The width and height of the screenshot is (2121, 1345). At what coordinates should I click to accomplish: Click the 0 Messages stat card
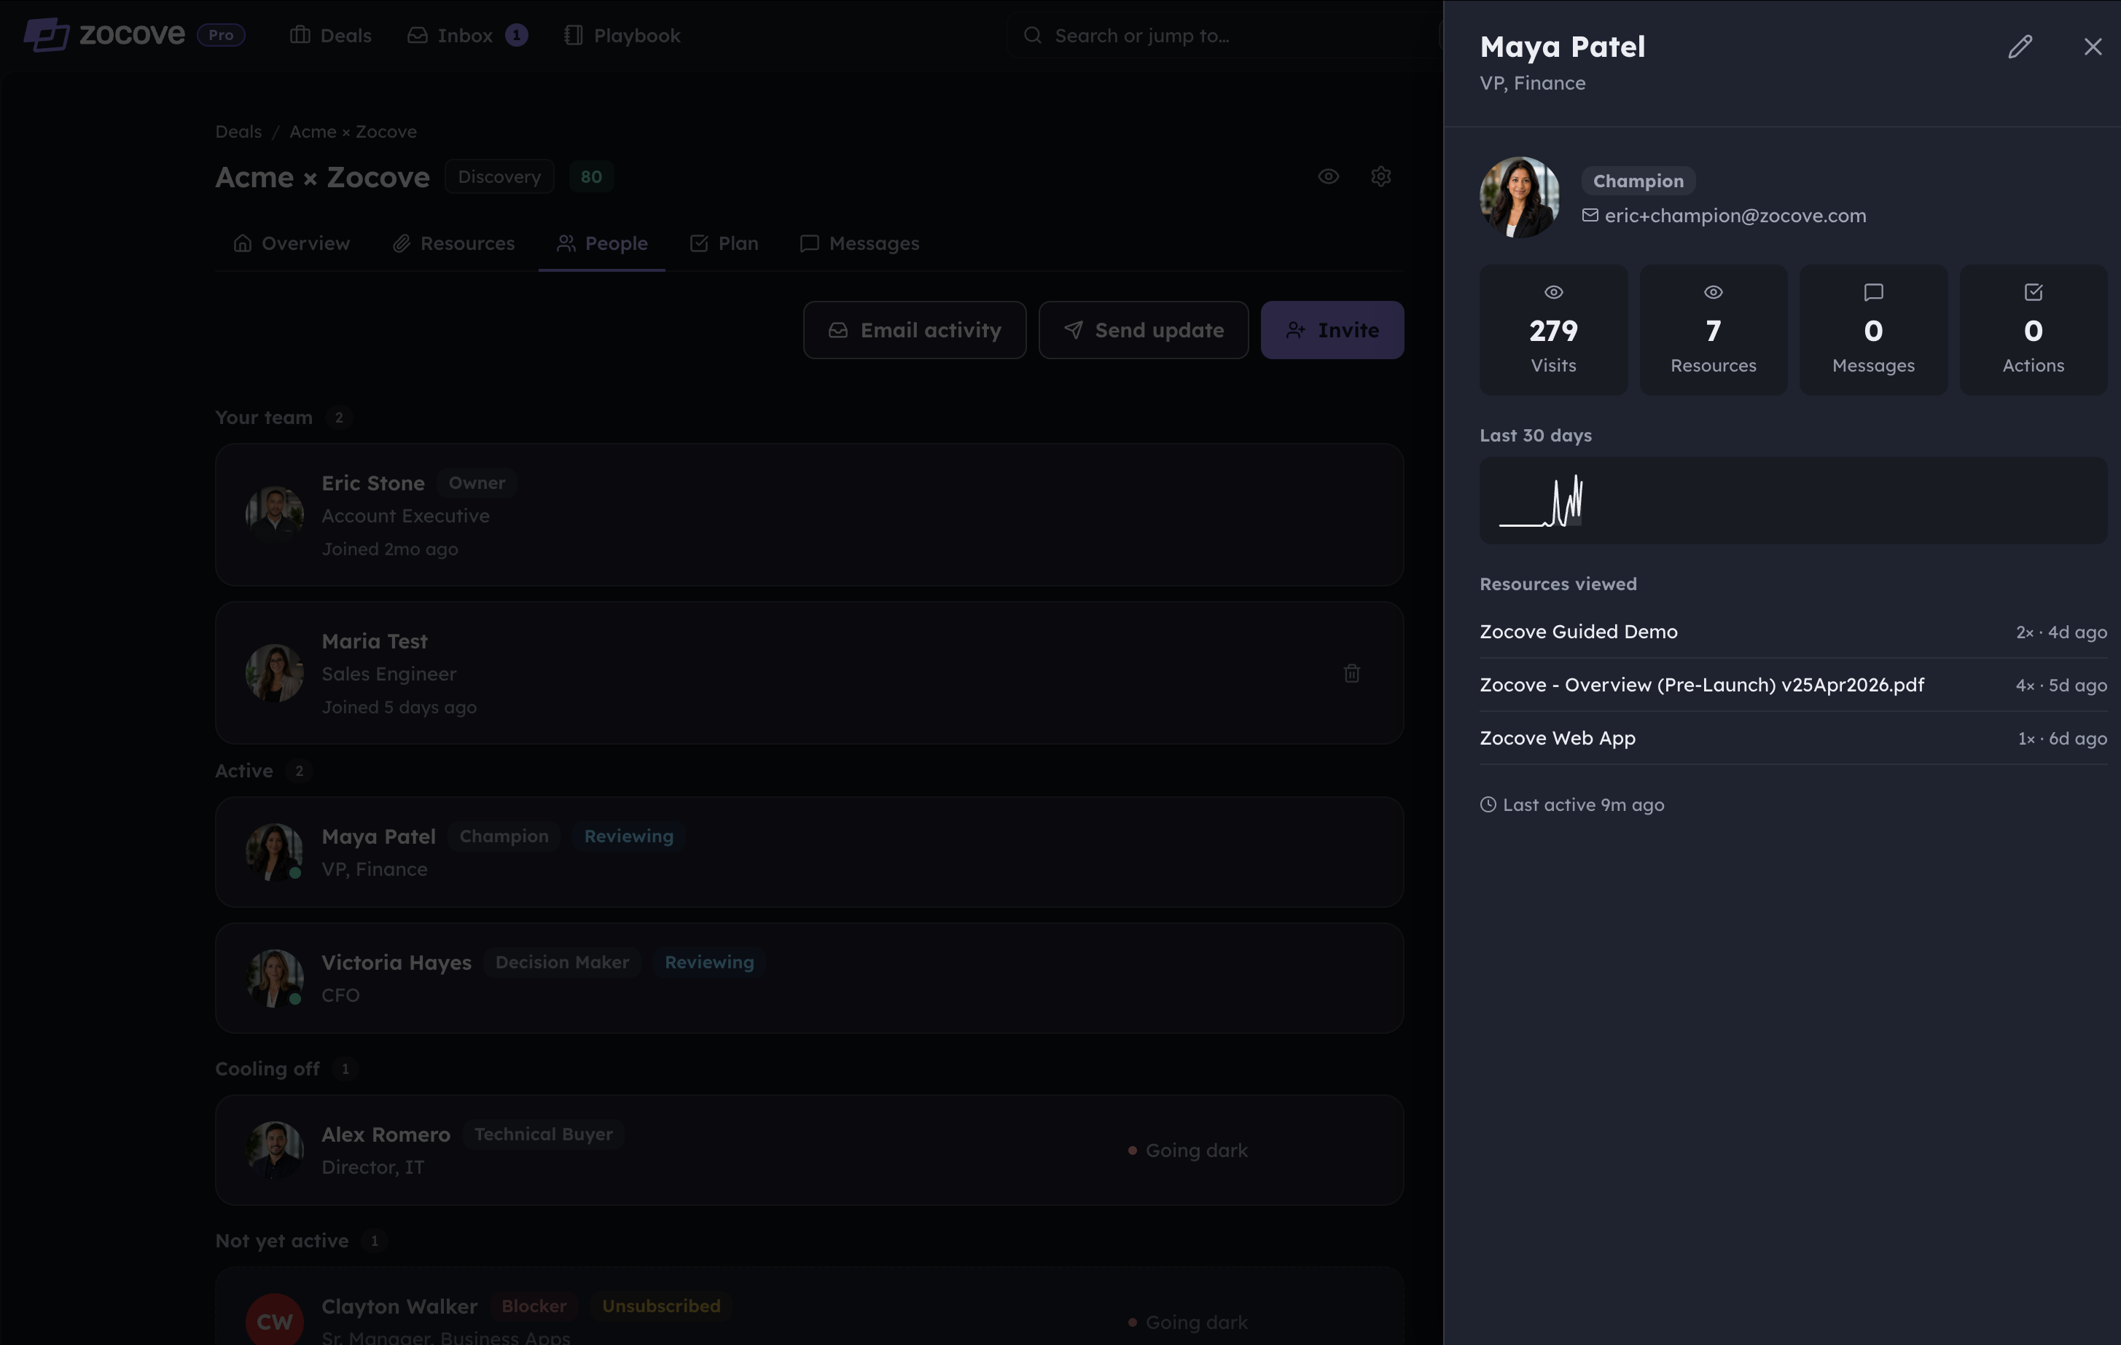click(x=1873, y=330)
